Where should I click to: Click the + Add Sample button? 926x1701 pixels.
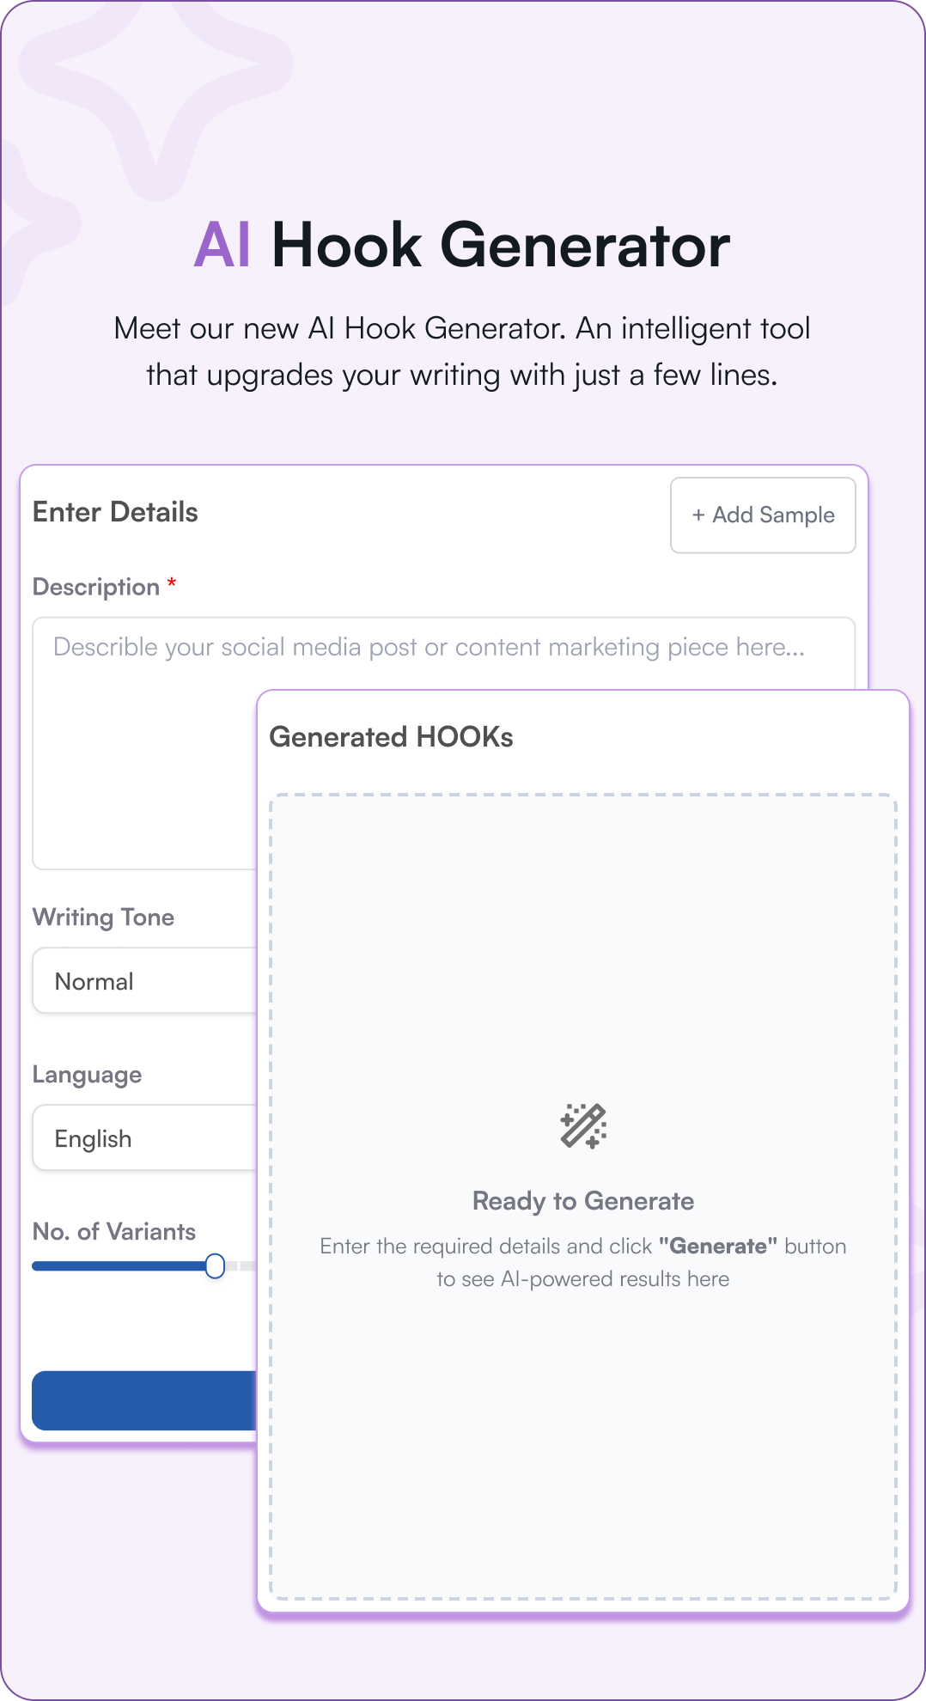pyautogui.click(x=762, y=515)
